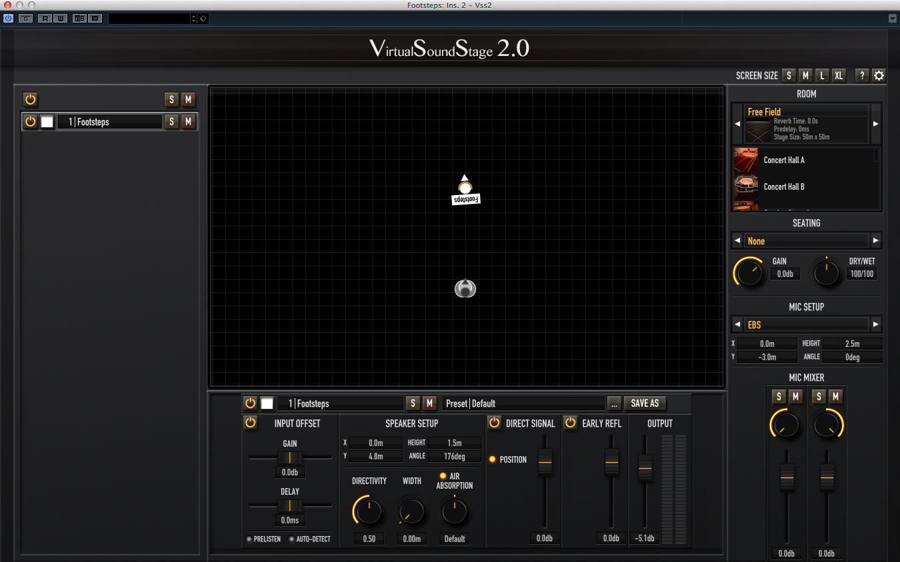Image resolution: width=900 pixels, height=562 pixels.
Task: Solo the Footsteps track in list
Action: [x=172, y=122]
